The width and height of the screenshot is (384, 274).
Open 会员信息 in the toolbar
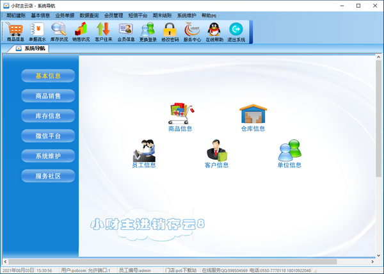[x=125, y=31]
